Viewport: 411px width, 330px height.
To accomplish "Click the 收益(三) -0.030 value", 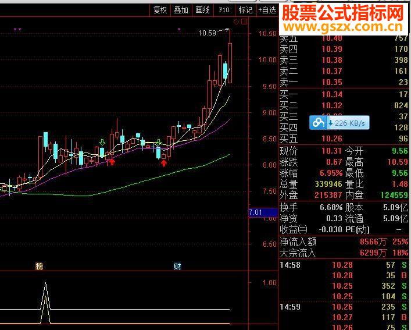I will pyautogui.click(x=331, y=229).
